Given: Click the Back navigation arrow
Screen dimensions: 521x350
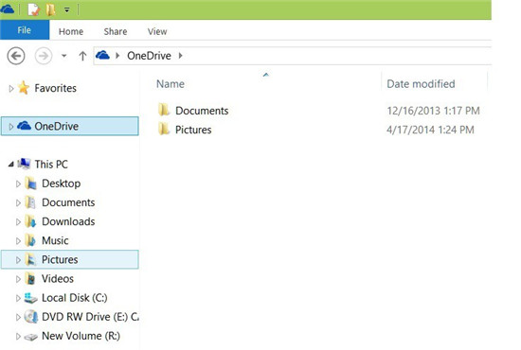Looking at the screenshot, I should pyautogui.click(x=16, y=56).
